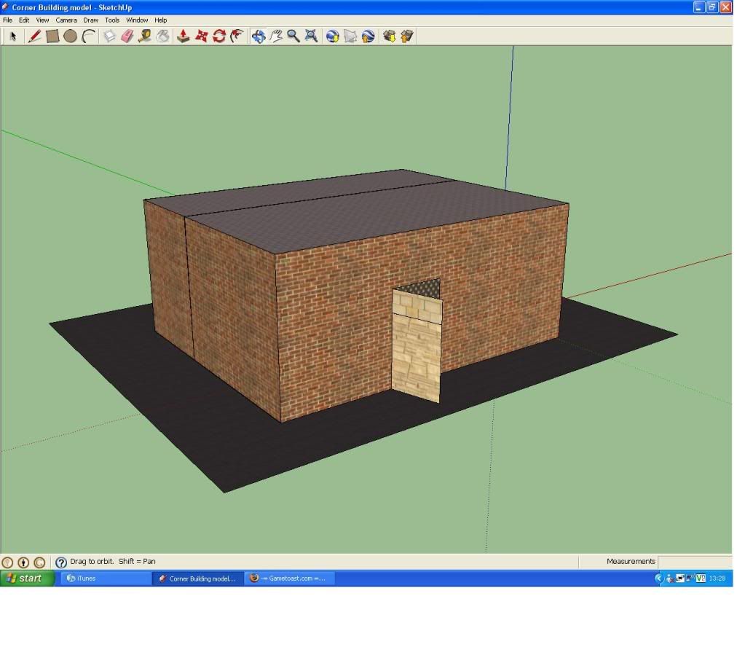Pick the Circle drawing tool
The width and height of the screenshot is (745, 655).
pos(71,36)
